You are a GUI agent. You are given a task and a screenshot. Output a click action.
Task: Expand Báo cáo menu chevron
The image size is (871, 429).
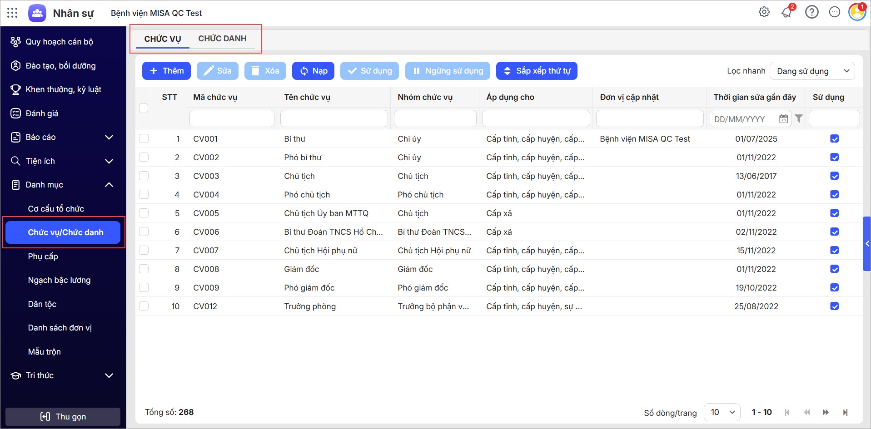(x=109, y=137)
